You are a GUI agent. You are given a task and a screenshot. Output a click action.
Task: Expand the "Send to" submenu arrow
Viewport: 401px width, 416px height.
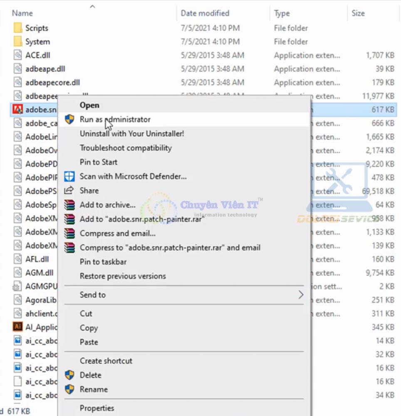pos(302,295)
